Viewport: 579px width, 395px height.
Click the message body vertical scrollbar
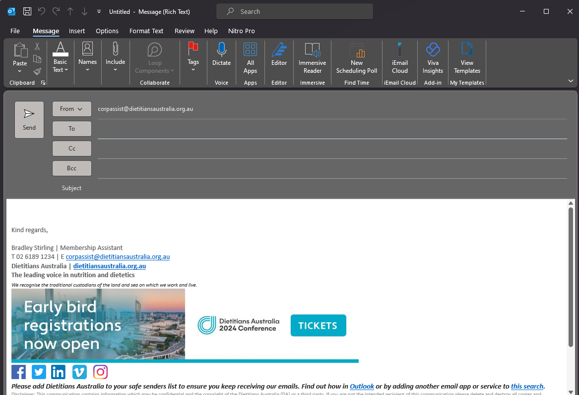point(571,277)
